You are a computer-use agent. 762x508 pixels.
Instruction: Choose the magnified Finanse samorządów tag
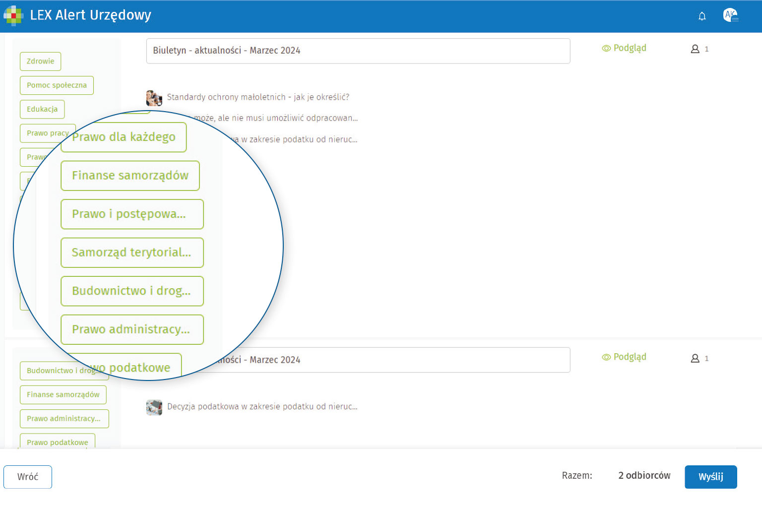click(130, 176)
